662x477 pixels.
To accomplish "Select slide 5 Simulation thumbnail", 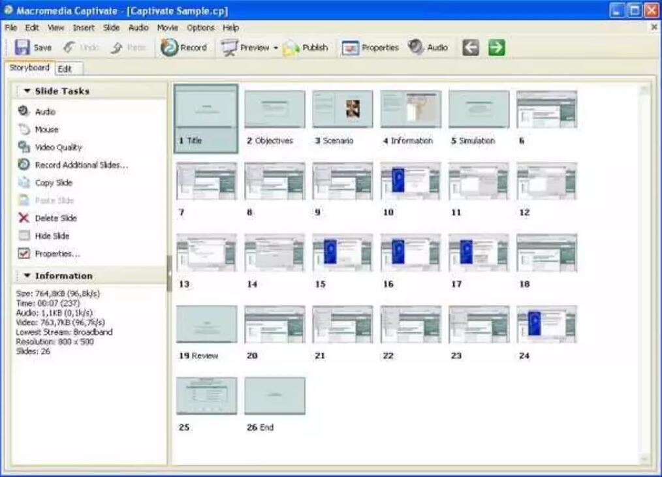I will [479, 108].
